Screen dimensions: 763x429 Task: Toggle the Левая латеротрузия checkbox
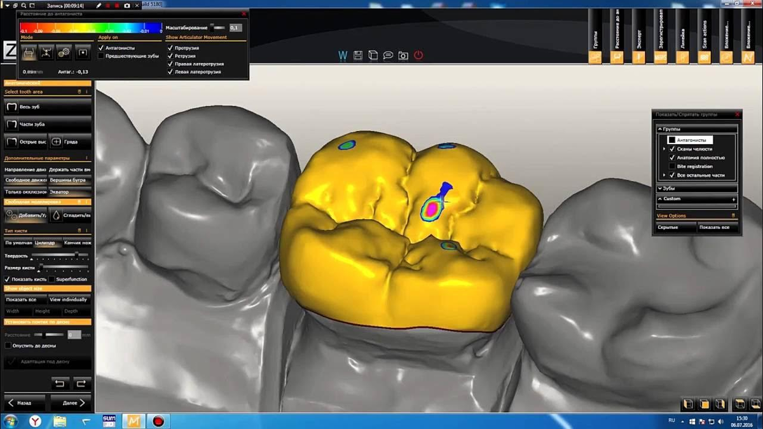click(x=170, y=72)
